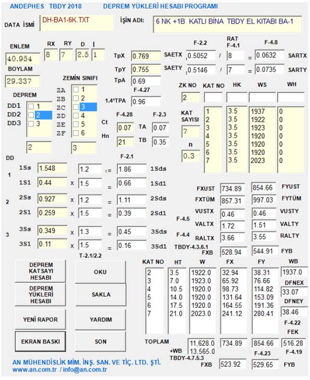Click the DFNEX field showing 33.07
Screen dimensions: 310x380
(294, 292)
